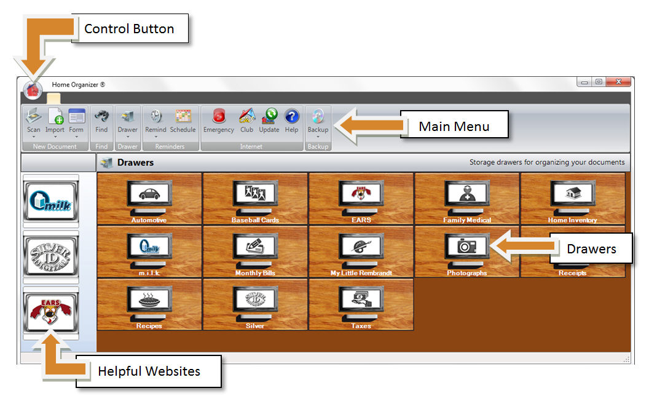Open the Silver drawer
The width and height of the screenshot is (649, 412).
pyautogui.click(x=256, y=305)
